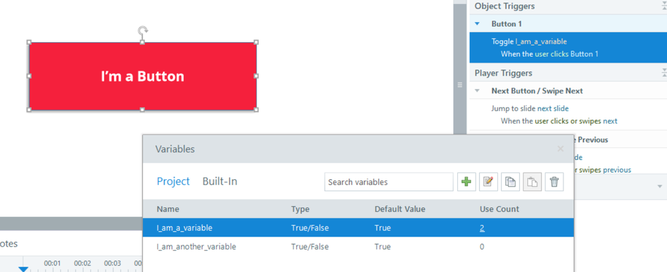The width and height of the screenshot is (667, 272).
Task: Add a new variable with green plus icon
Action: pos(466,182)
